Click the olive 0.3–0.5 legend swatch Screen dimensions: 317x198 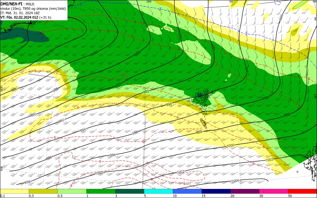[43, 191]
